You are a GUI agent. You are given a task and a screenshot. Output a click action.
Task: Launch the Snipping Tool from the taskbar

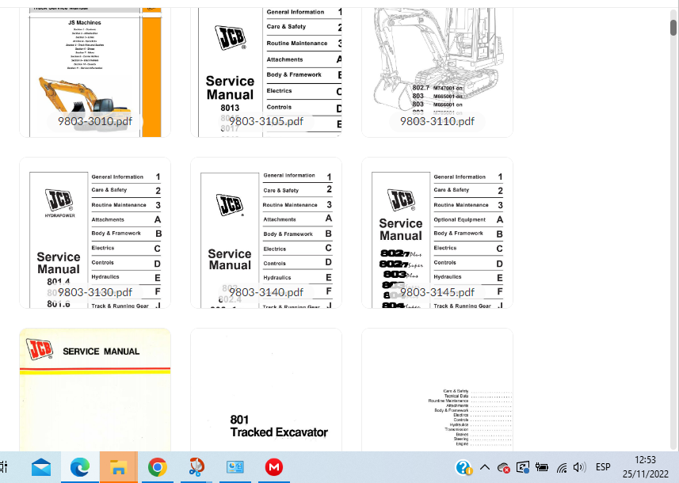pos(196,467)
